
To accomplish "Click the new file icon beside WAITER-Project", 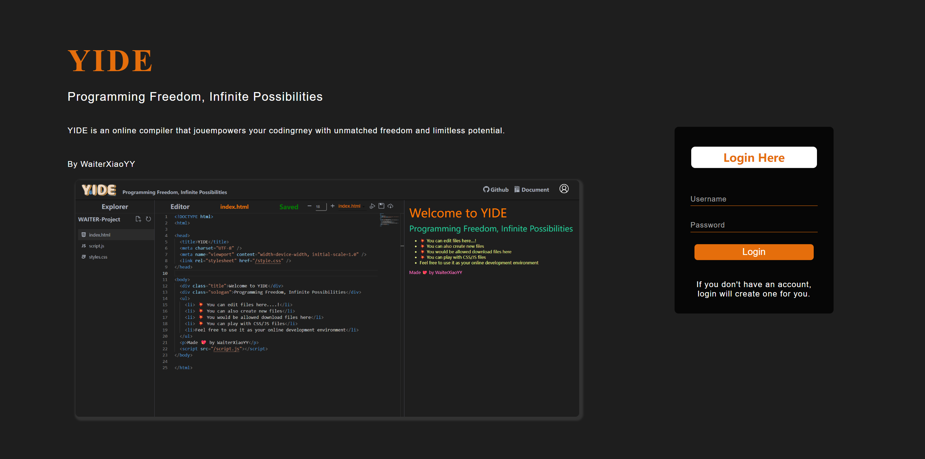I will (138, 219).
